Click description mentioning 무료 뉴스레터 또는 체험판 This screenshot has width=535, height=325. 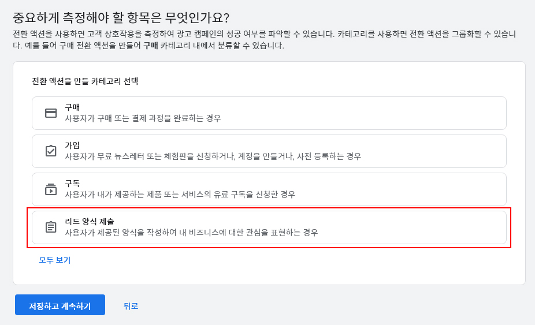pos(213,156)
